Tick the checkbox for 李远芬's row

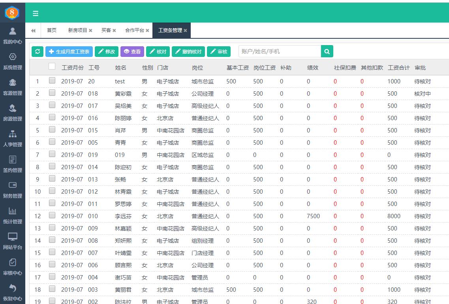point(52,215)
